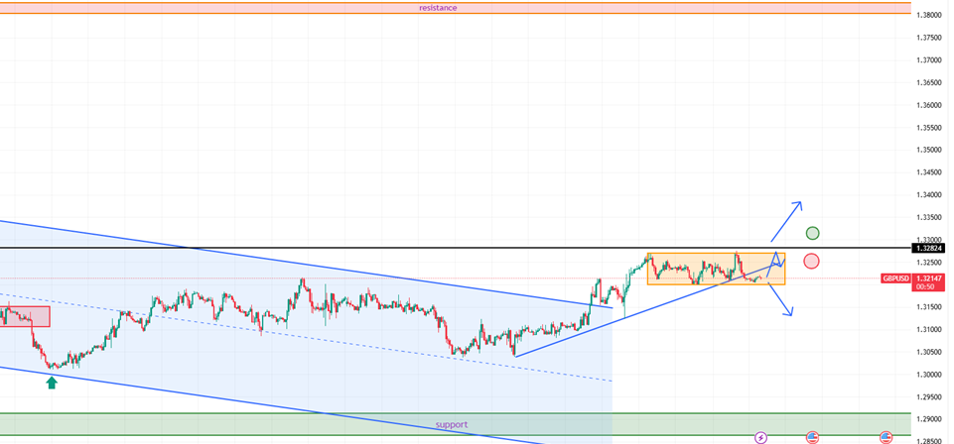Click the first US flag economic event icon
The width and height of the screenshot is (954, 444).
click(x=812, y=436)
